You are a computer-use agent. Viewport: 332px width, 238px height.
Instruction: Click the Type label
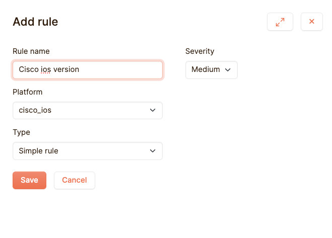pyautogui.click(x=21, y=132)
